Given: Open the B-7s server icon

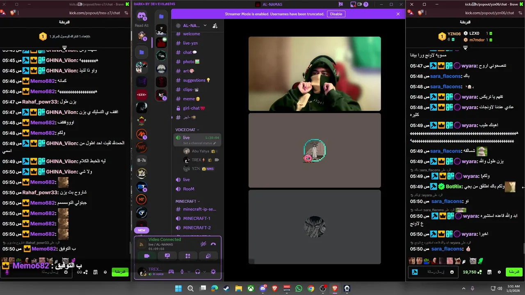Looking at the screenshot, I should click(x=142, y=160).
